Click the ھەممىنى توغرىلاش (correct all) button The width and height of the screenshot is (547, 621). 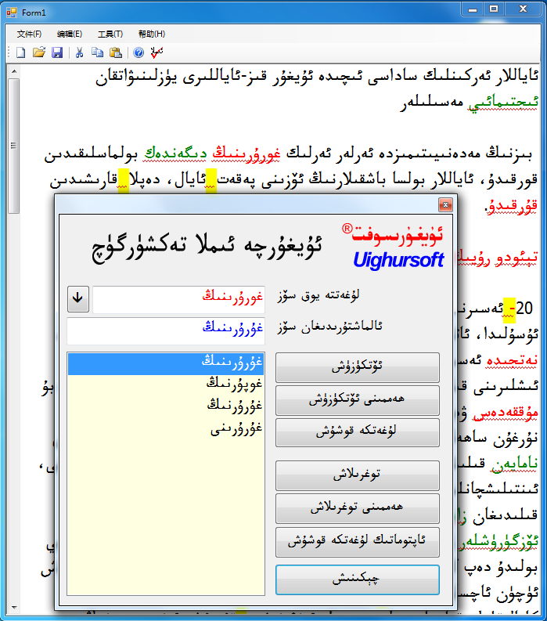tap(358, 508)
